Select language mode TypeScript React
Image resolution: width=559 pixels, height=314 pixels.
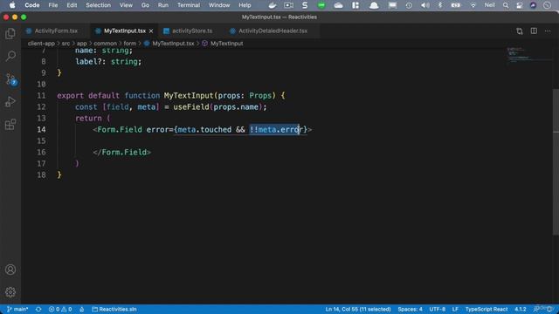pos(487,309)
